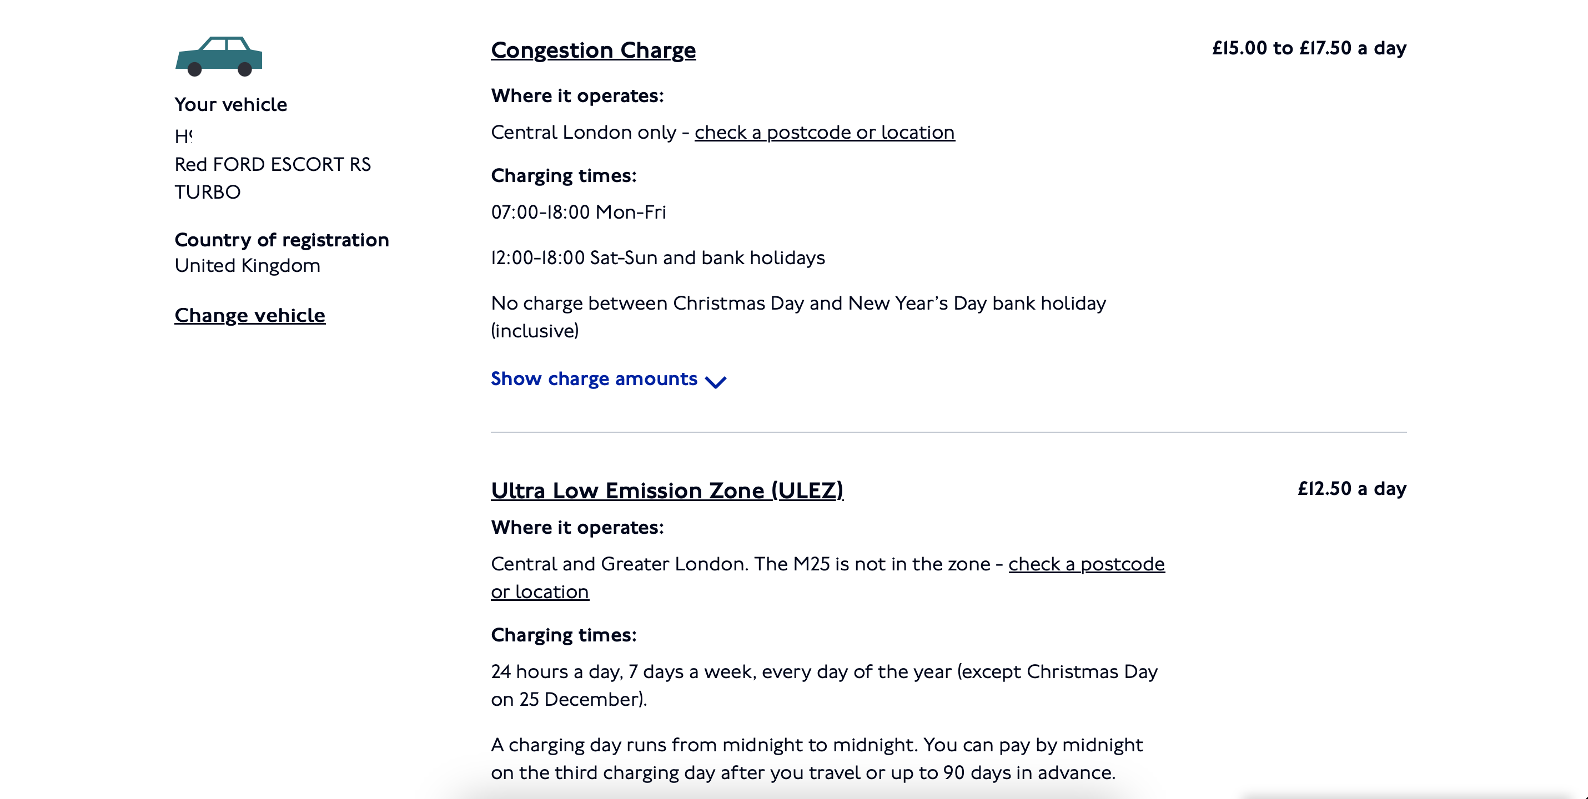The width and height of the screenshot is (1588, 799).
Task: Click the ULEZ Charging times heading
Action: point(564,635)
